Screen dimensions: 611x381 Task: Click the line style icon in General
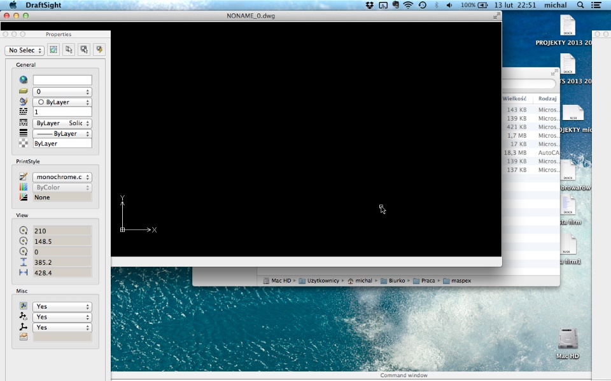[24, 123]
